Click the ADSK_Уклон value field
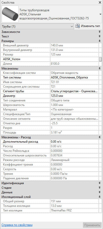The height and width of the screenshot is (229, 103). 74,59
